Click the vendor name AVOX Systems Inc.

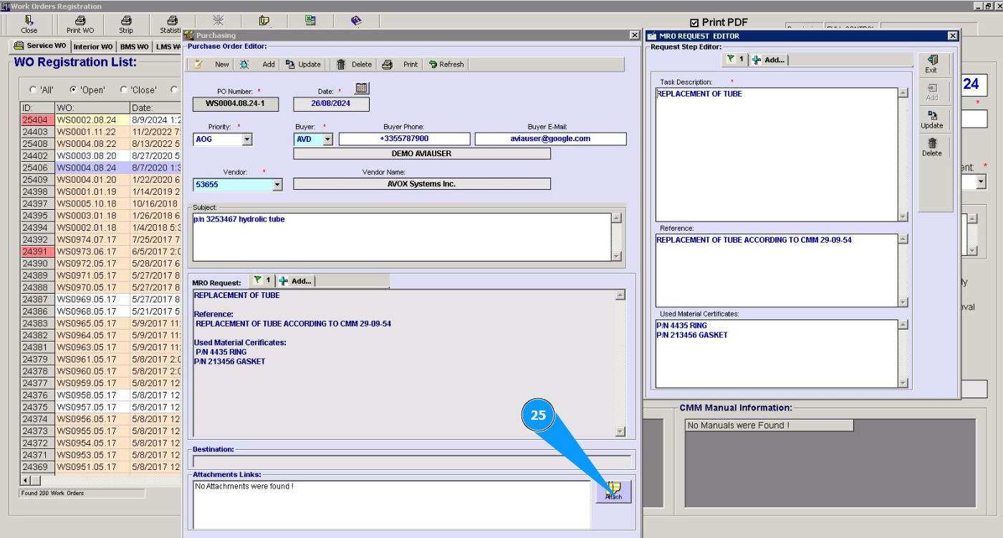422,184
